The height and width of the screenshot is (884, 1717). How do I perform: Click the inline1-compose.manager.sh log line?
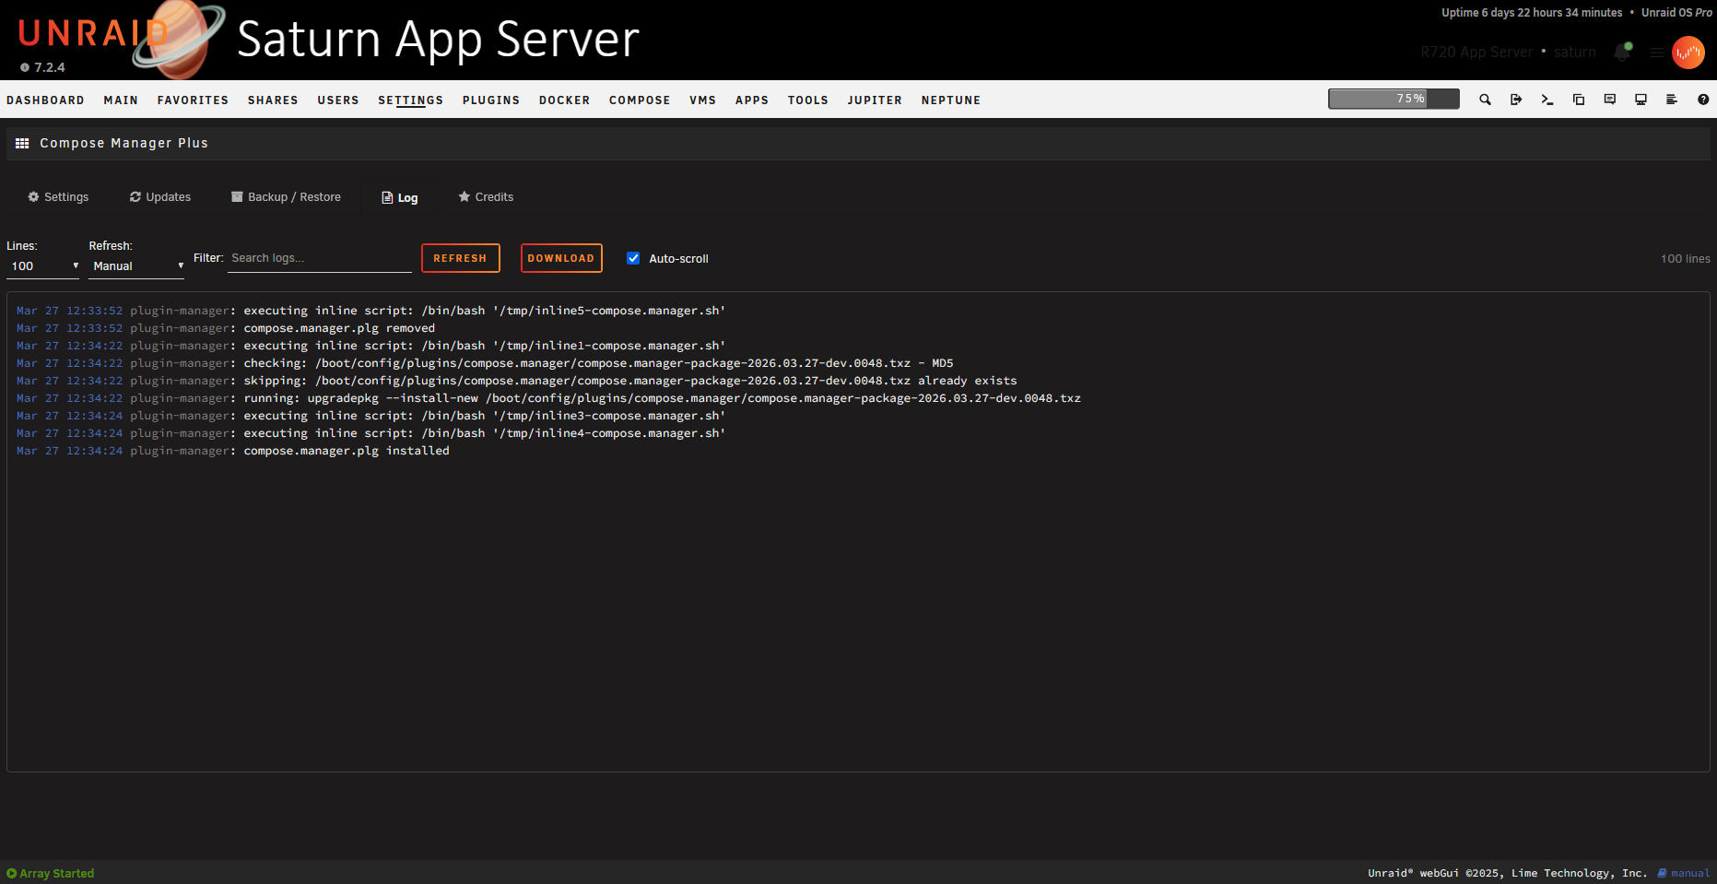pos(370,346)
